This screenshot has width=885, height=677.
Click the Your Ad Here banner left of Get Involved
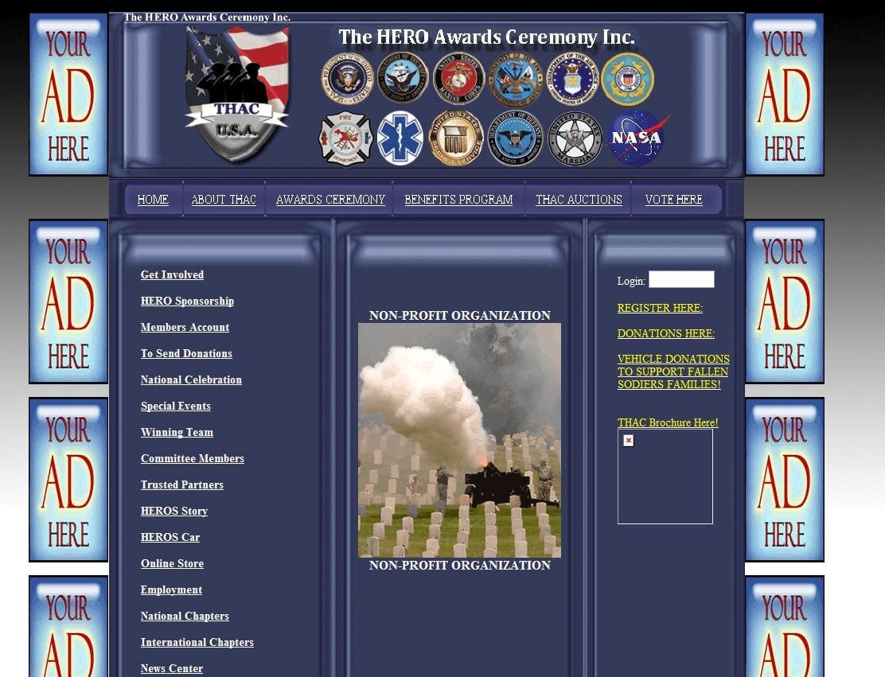tap(68, 302)
